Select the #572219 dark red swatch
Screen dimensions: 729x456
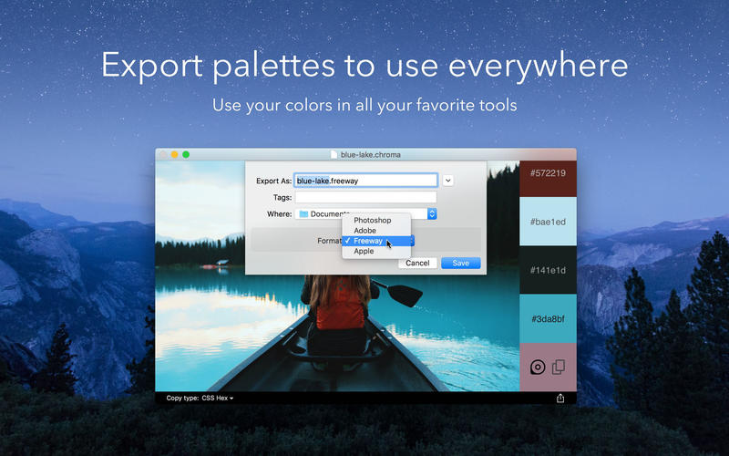(x=549, y=179)
